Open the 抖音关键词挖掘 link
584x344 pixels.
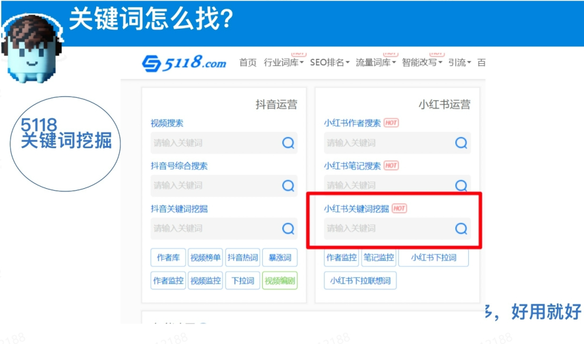point(179,209)
